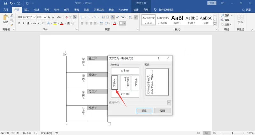Toggle character shading A button
The width and height of the screenshot is (255, 135).
69,23
